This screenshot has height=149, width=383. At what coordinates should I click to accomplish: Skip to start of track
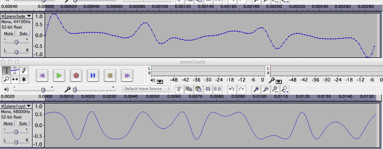pos(42,75)
